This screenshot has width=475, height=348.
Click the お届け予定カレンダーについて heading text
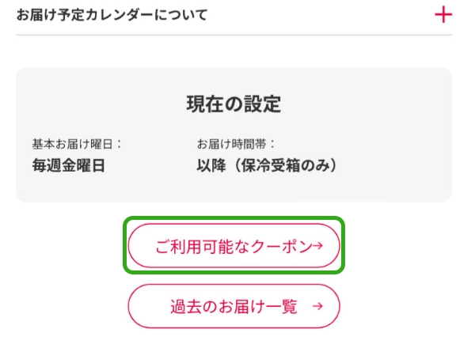coord(112,15)
